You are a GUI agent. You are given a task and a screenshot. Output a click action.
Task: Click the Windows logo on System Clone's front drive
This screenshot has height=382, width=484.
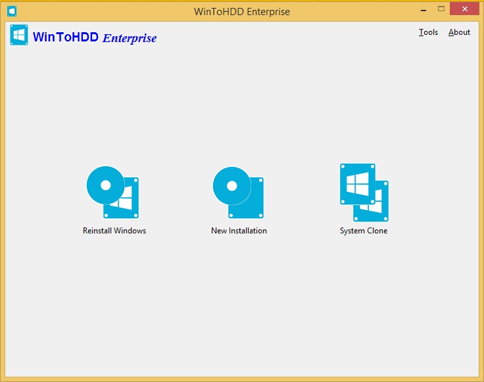[x=357, y=185]
